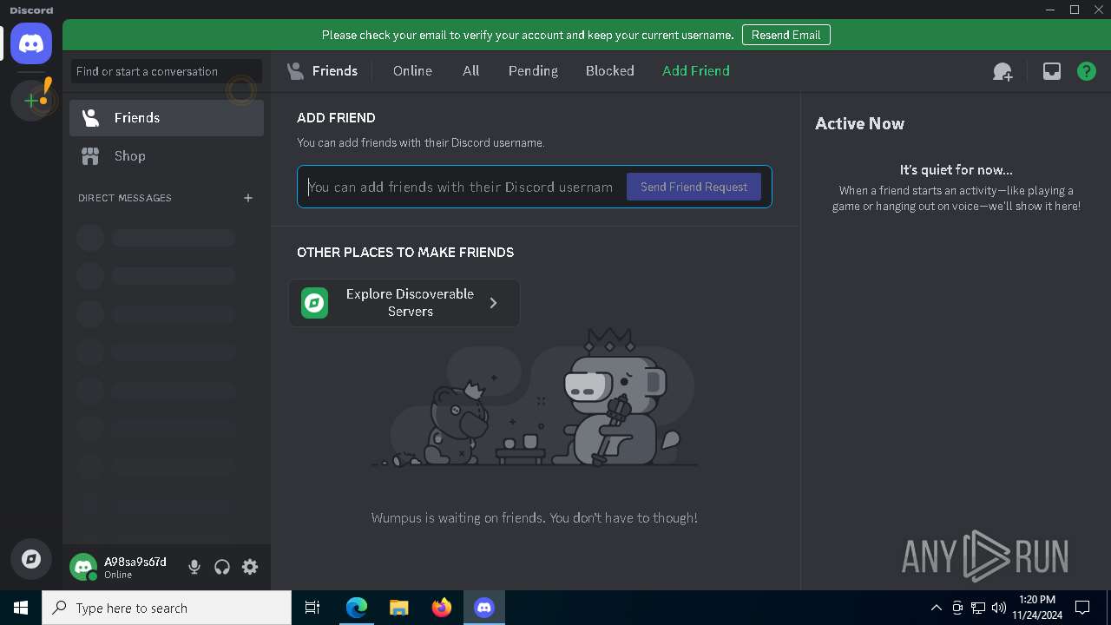Add a server with plus icon
Image resolution: width=1111 pixels, height=625 pixels.
coord(31,101)
